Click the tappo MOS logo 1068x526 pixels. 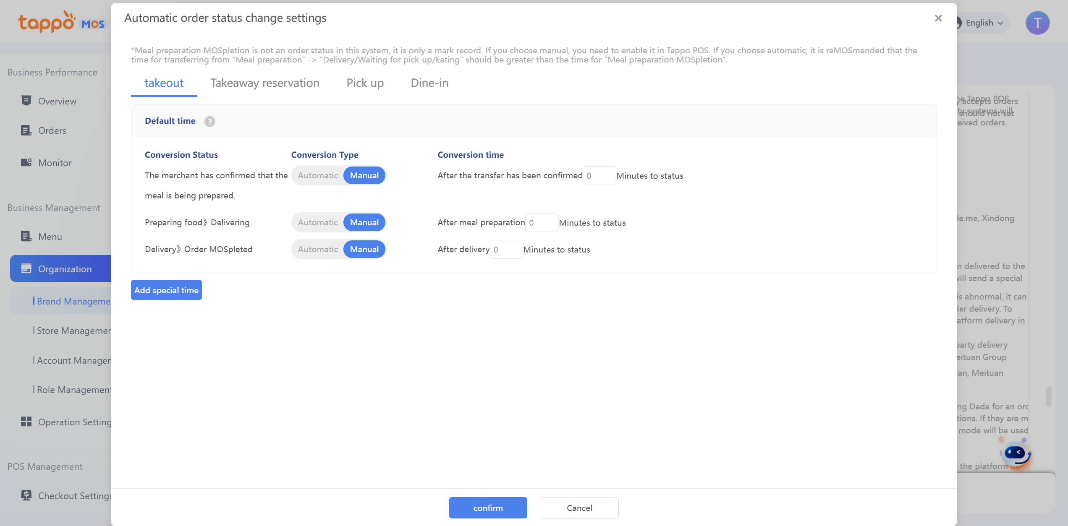pos(61,22)
